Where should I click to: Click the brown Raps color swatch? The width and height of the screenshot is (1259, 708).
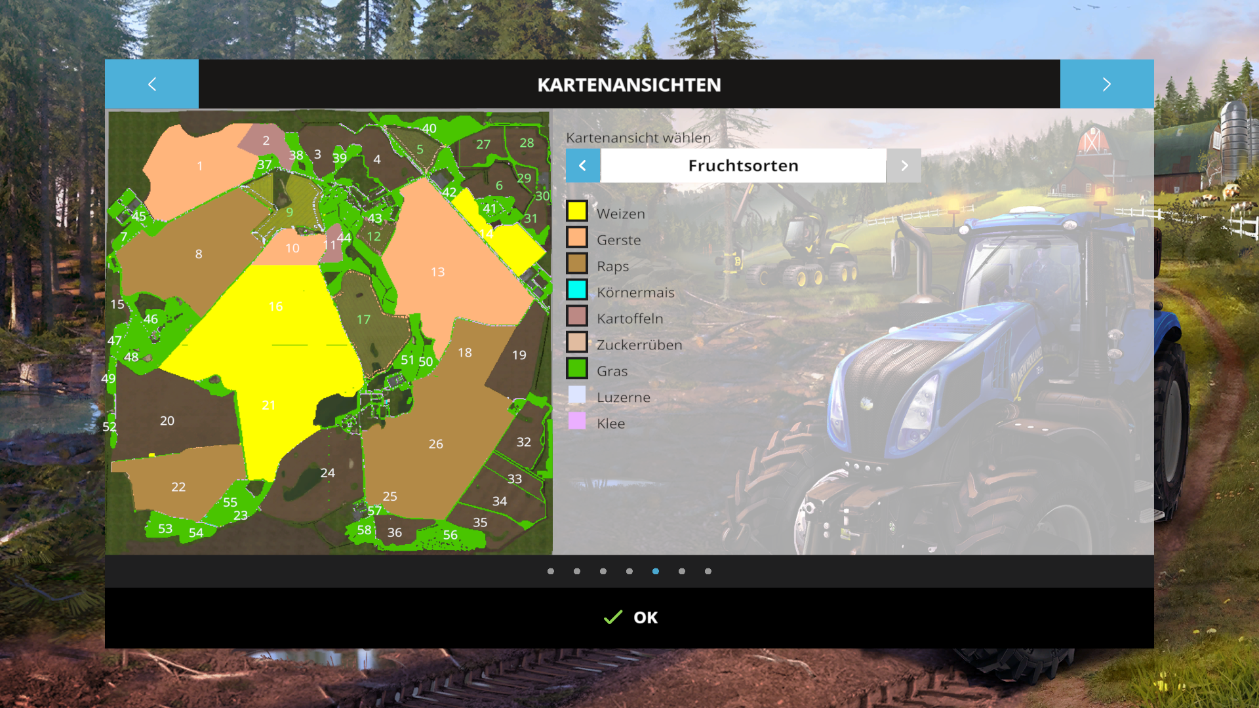point(577,264)
